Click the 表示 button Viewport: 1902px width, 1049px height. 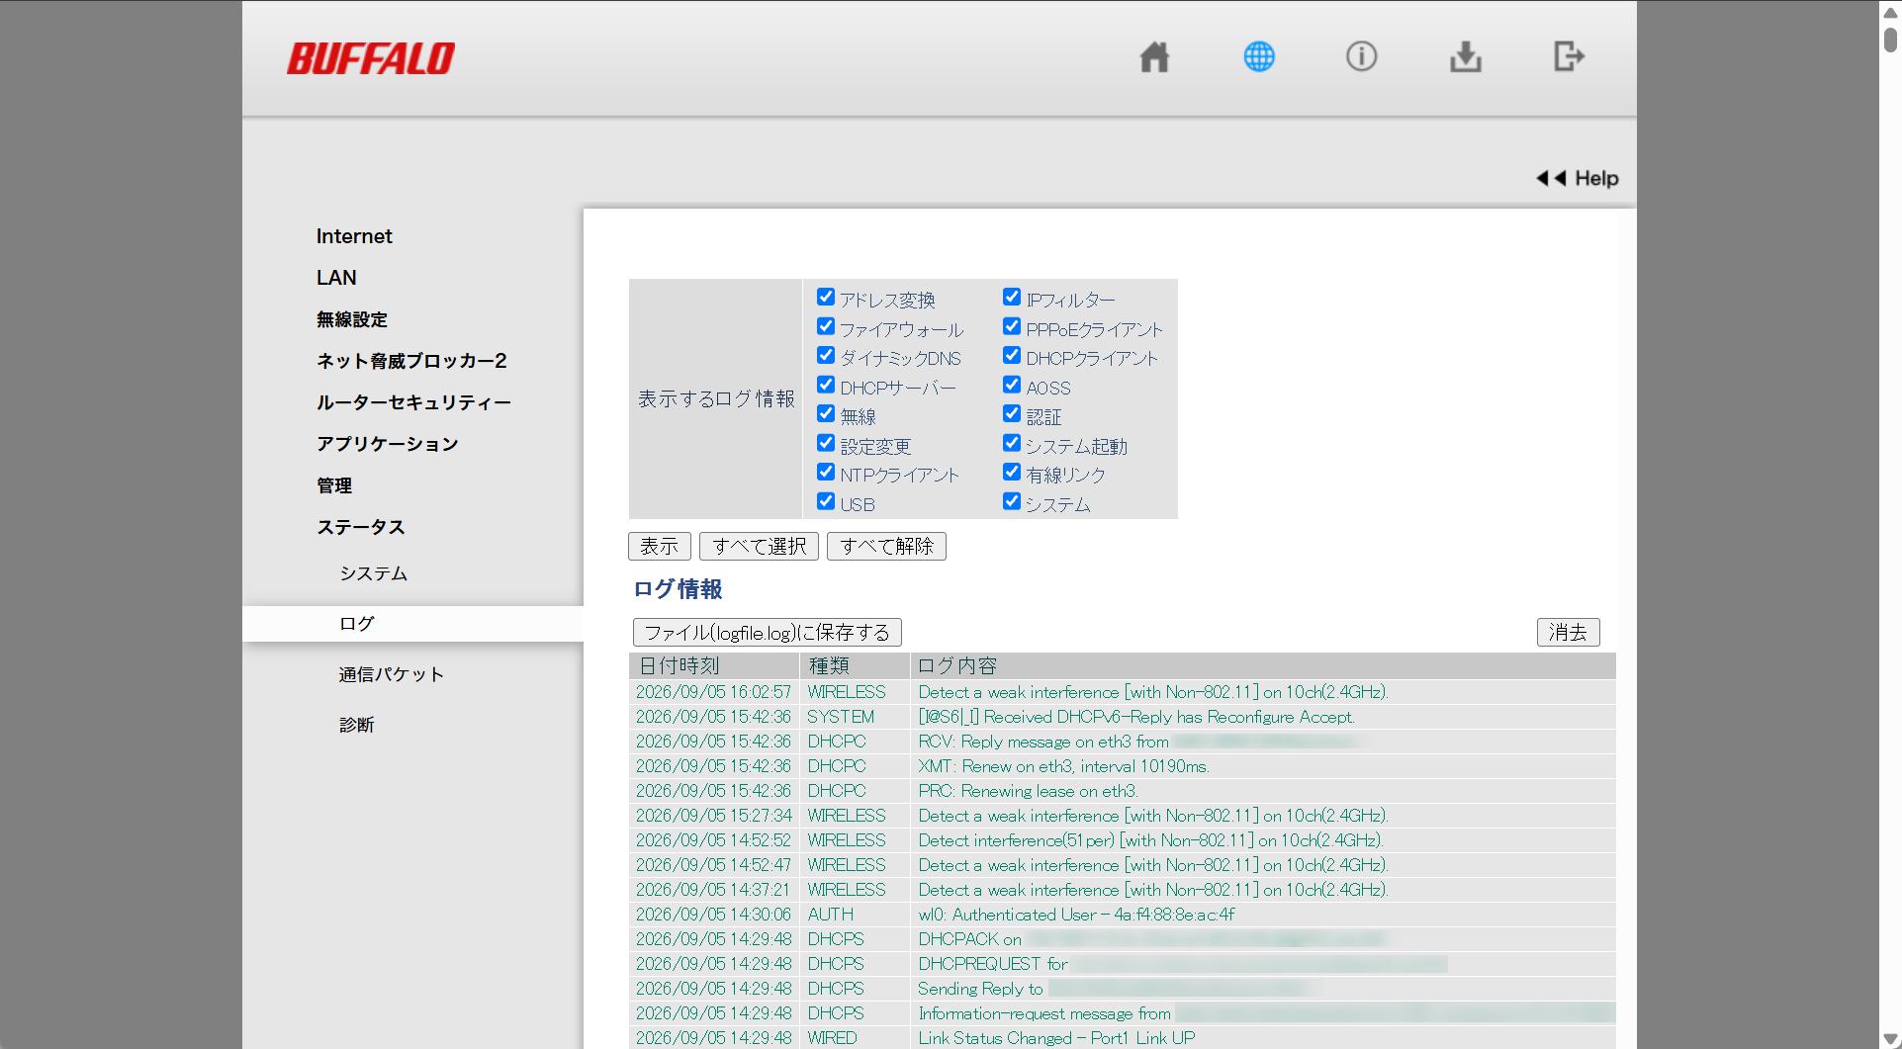coord(660,546)
